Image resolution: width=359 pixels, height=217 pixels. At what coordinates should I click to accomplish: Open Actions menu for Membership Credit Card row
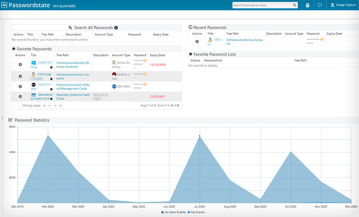[x=20, y=96]
